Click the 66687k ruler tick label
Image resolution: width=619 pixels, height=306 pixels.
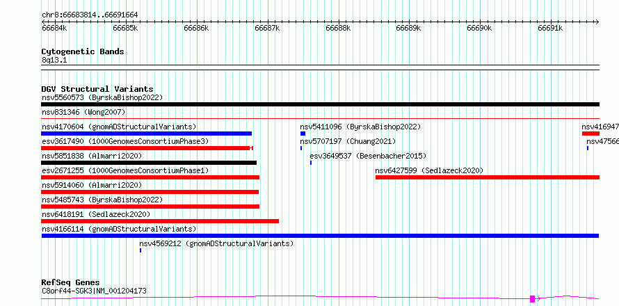267,28
